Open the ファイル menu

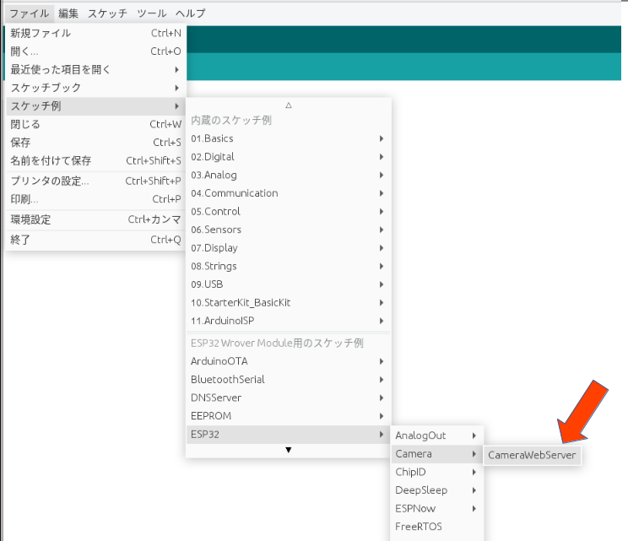(x=30, y=14)
